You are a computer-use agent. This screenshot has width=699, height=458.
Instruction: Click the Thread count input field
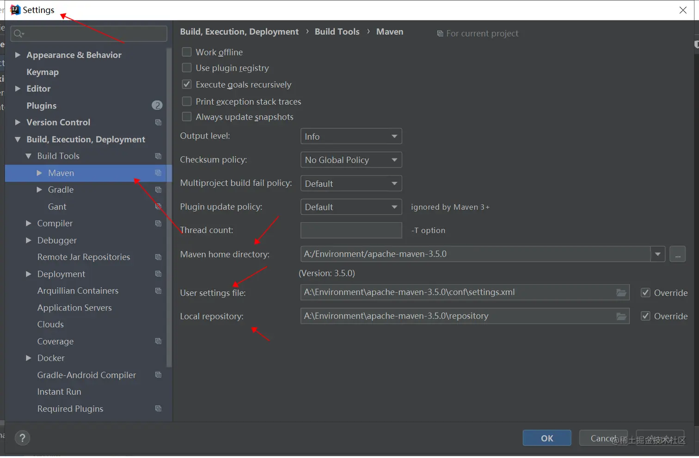(351, 230)
